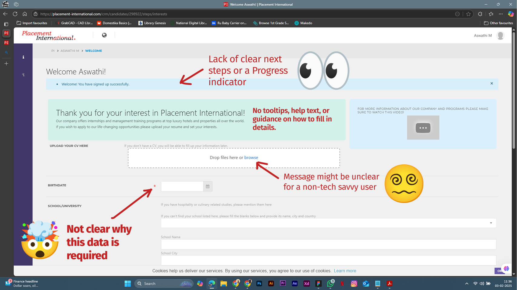Viewport: 517px width, 290px height.
Task: Open the browser home page icon
Action: coord(25,14)
